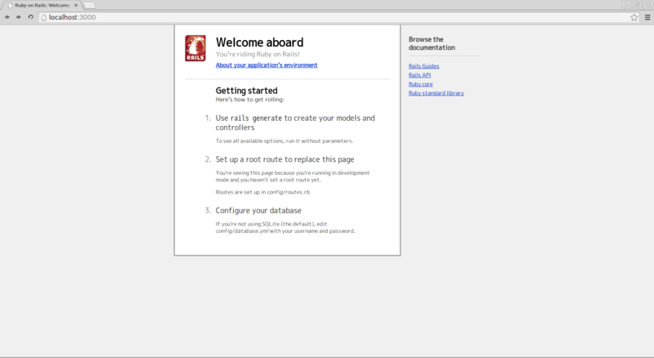This screenshot has height=358, width=654.
Task: Click the Welcome aboard heading
Action: [259, 43]
